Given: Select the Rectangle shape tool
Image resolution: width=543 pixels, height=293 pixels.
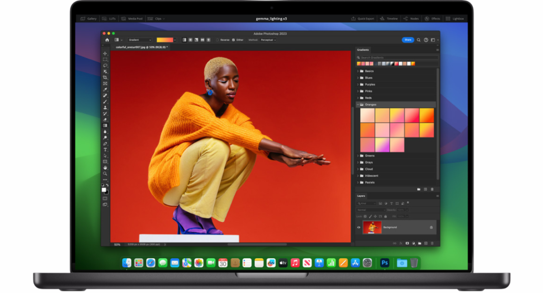Looking at the screenshot, I should tap(105, 161).
